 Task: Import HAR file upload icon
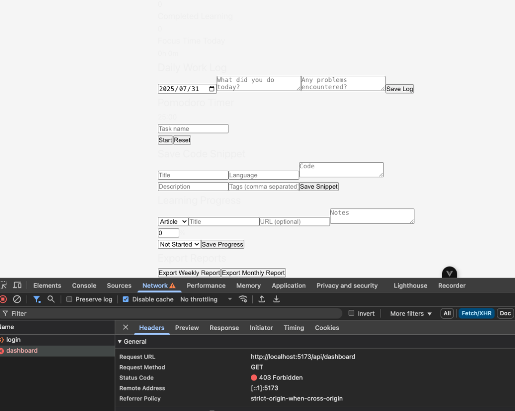tap(262, 299)
